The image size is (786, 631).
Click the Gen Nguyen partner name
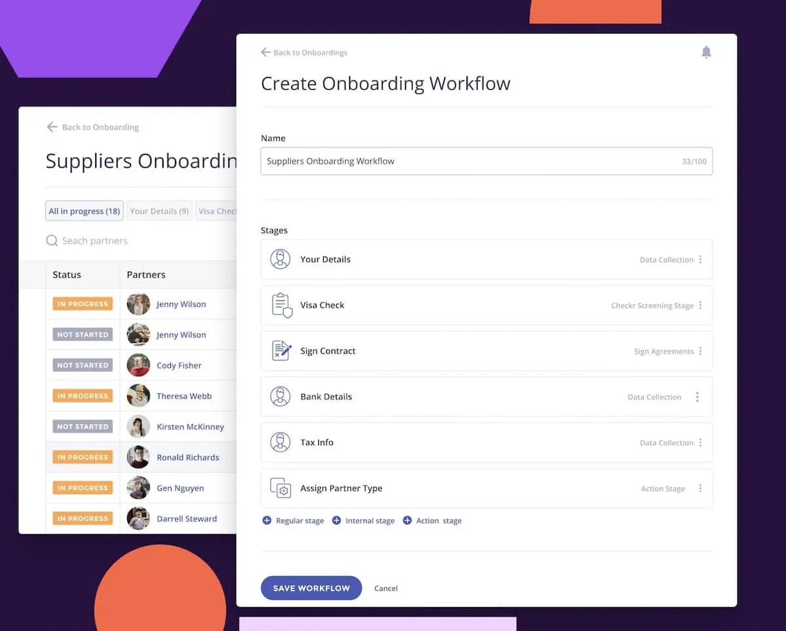click(x=180, y=488)
